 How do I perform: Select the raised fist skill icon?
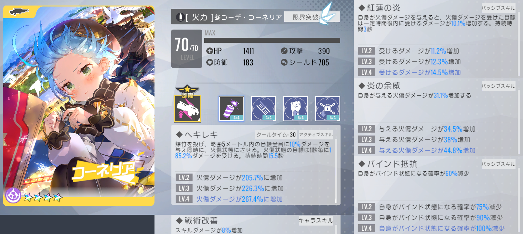coord(295,109)
